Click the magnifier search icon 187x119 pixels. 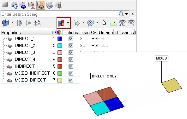pyautogui.click(x=121, y=14)
